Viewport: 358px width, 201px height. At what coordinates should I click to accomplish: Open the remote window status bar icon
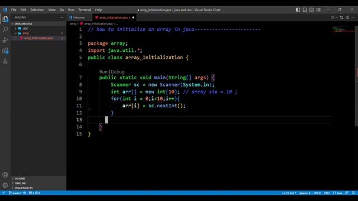point(4,193)
